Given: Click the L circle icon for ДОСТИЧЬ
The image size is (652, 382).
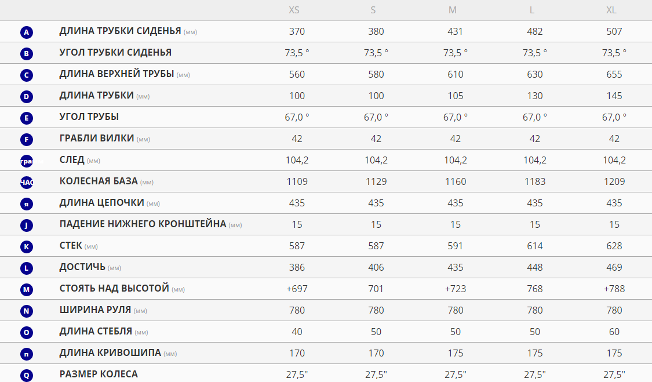Looking at the screenshot, I should pyautogui.click(x=27, y=268).
